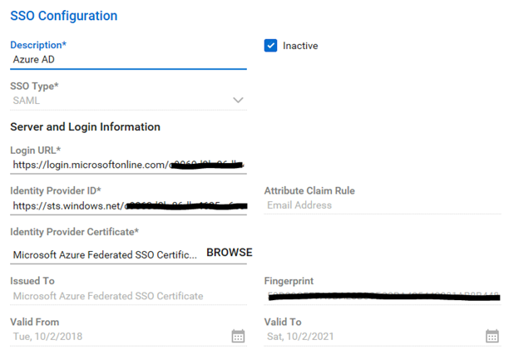The height and width of the screenshot is (355, 519).
Task: Expand the SSO Type dropdown arrow
Action: pyautogui.click(x=238, y=100)
